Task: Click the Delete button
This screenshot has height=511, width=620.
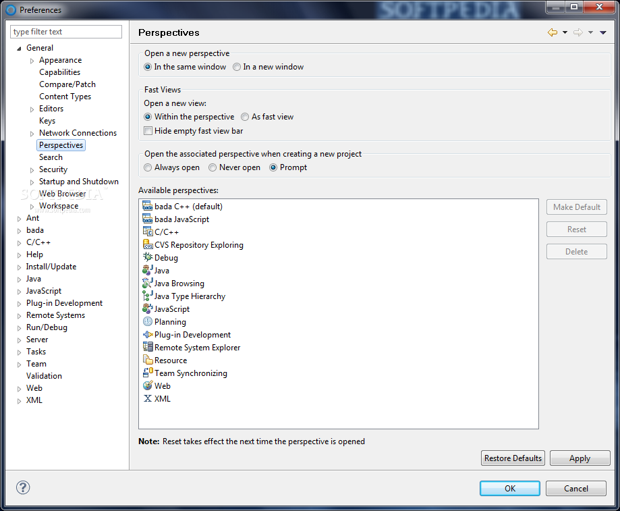Action: (577, 252)
